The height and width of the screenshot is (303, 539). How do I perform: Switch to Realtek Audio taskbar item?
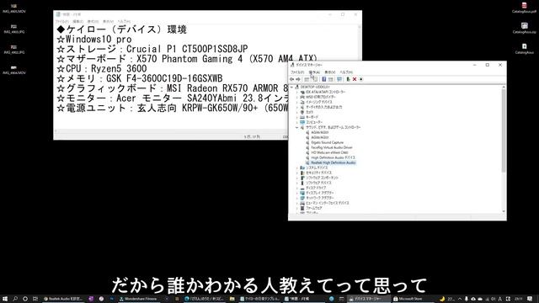coord(63,299)
